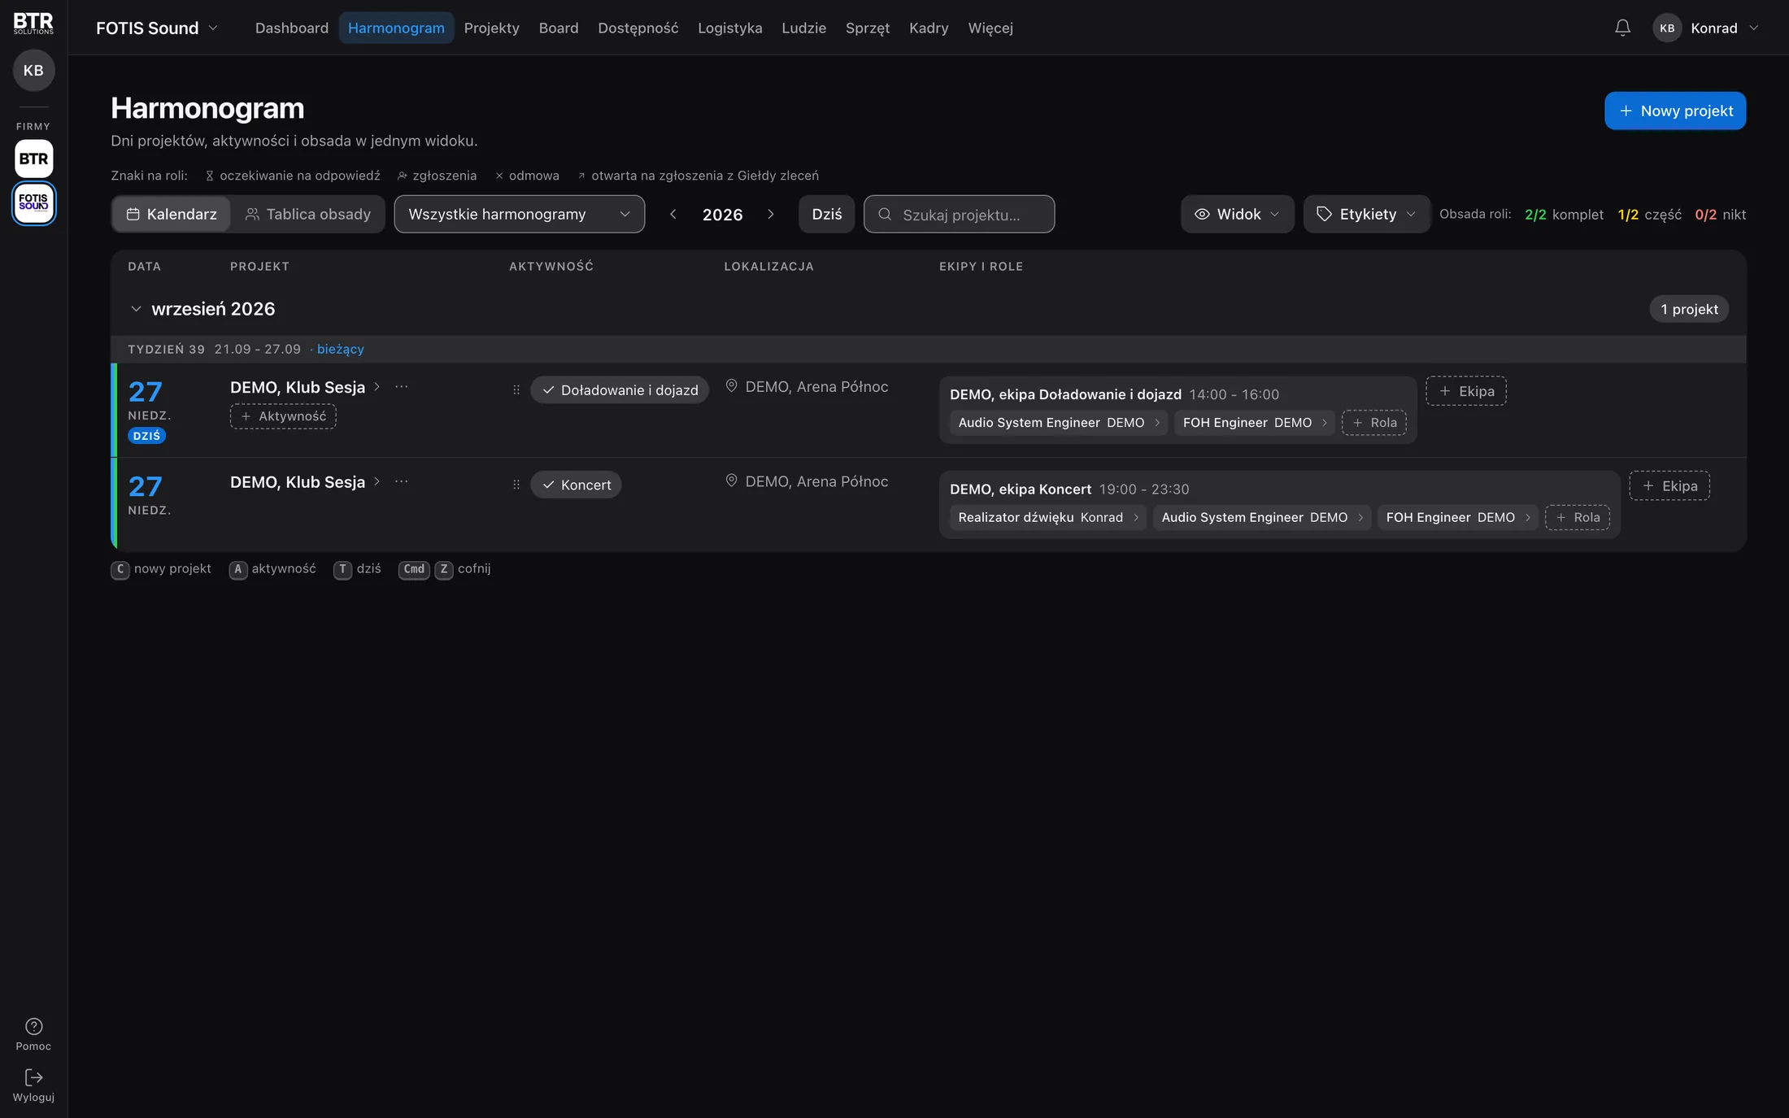Click Nowy projekt button

pos(1675,111)
